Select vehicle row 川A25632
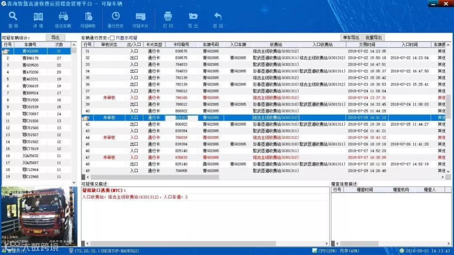The width and height of the screenshot is (454, 255). [x=36, y=156]
